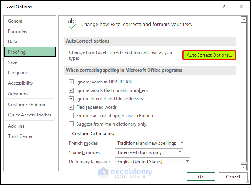
Task: Click the vertical scrollbar thumb
Action: coord(244,92)
